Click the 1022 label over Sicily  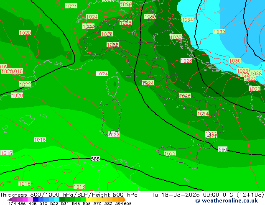tap(170, 154)
